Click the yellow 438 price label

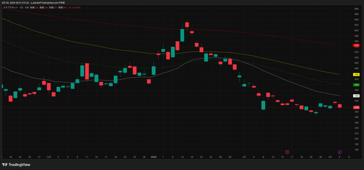click(x=356, y=75)
